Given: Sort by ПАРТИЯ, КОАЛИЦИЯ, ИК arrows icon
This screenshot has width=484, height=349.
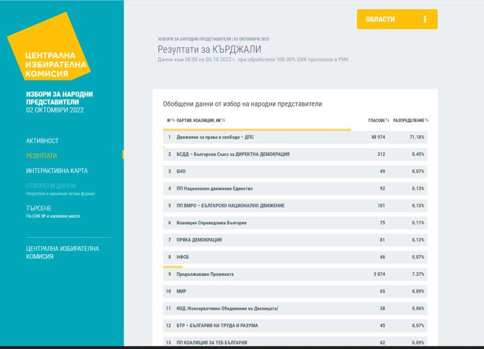Looking at the screenshot, I should (x=223, y=120).
